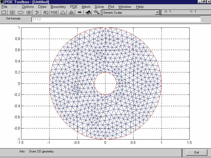
Task: Click the x-axis label 1.5
Action: click(189, 143)
